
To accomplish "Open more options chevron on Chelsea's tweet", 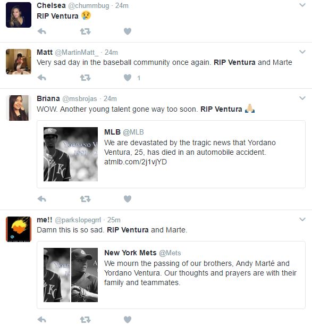I will [302, 5].
